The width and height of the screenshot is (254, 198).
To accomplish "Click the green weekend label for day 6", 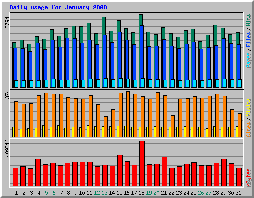I will coord(54,193).
